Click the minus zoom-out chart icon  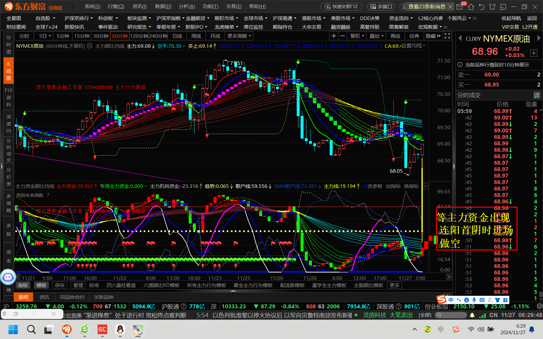342,36
